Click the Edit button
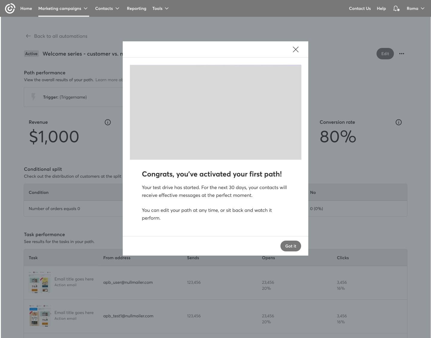This screenshot has height=338, width=431. pos(385,54)
